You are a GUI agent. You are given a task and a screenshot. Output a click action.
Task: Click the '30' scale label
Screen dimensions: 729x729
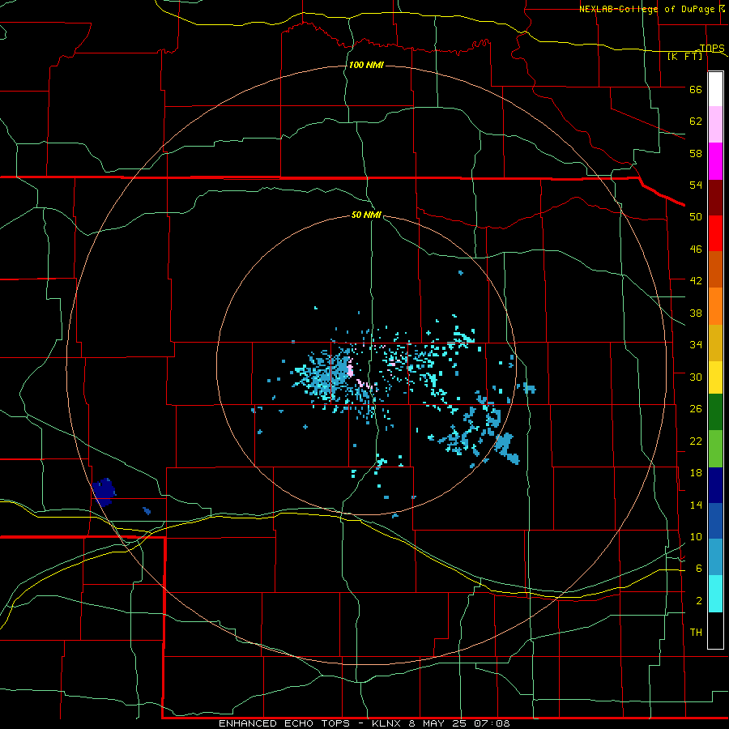[x=696, y=377]
